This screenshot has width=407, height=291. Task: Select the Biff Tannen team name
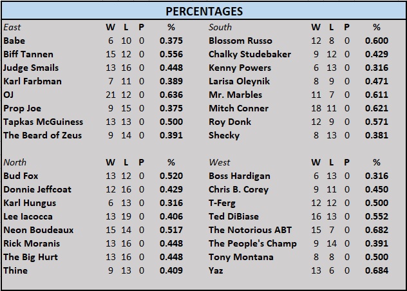(28, 54)
